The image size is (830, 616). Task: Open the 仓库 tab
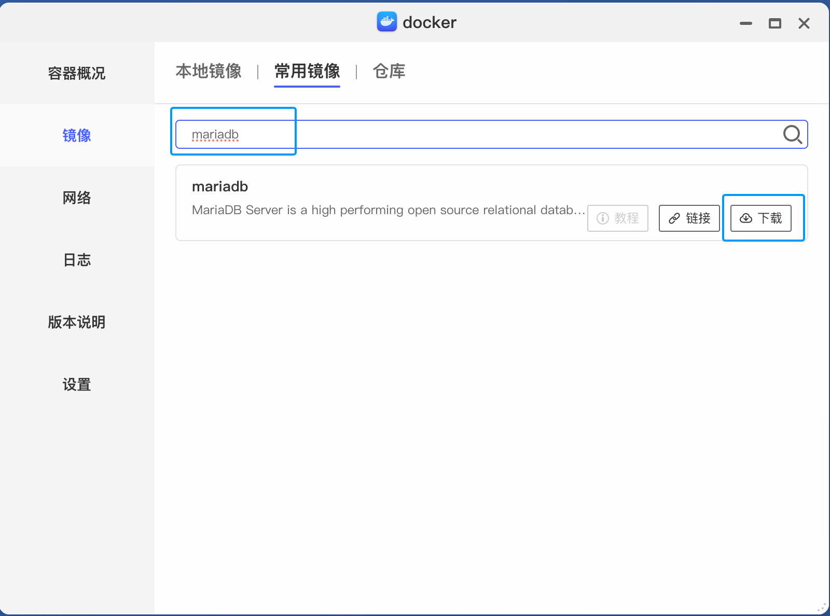coord(389,71)
